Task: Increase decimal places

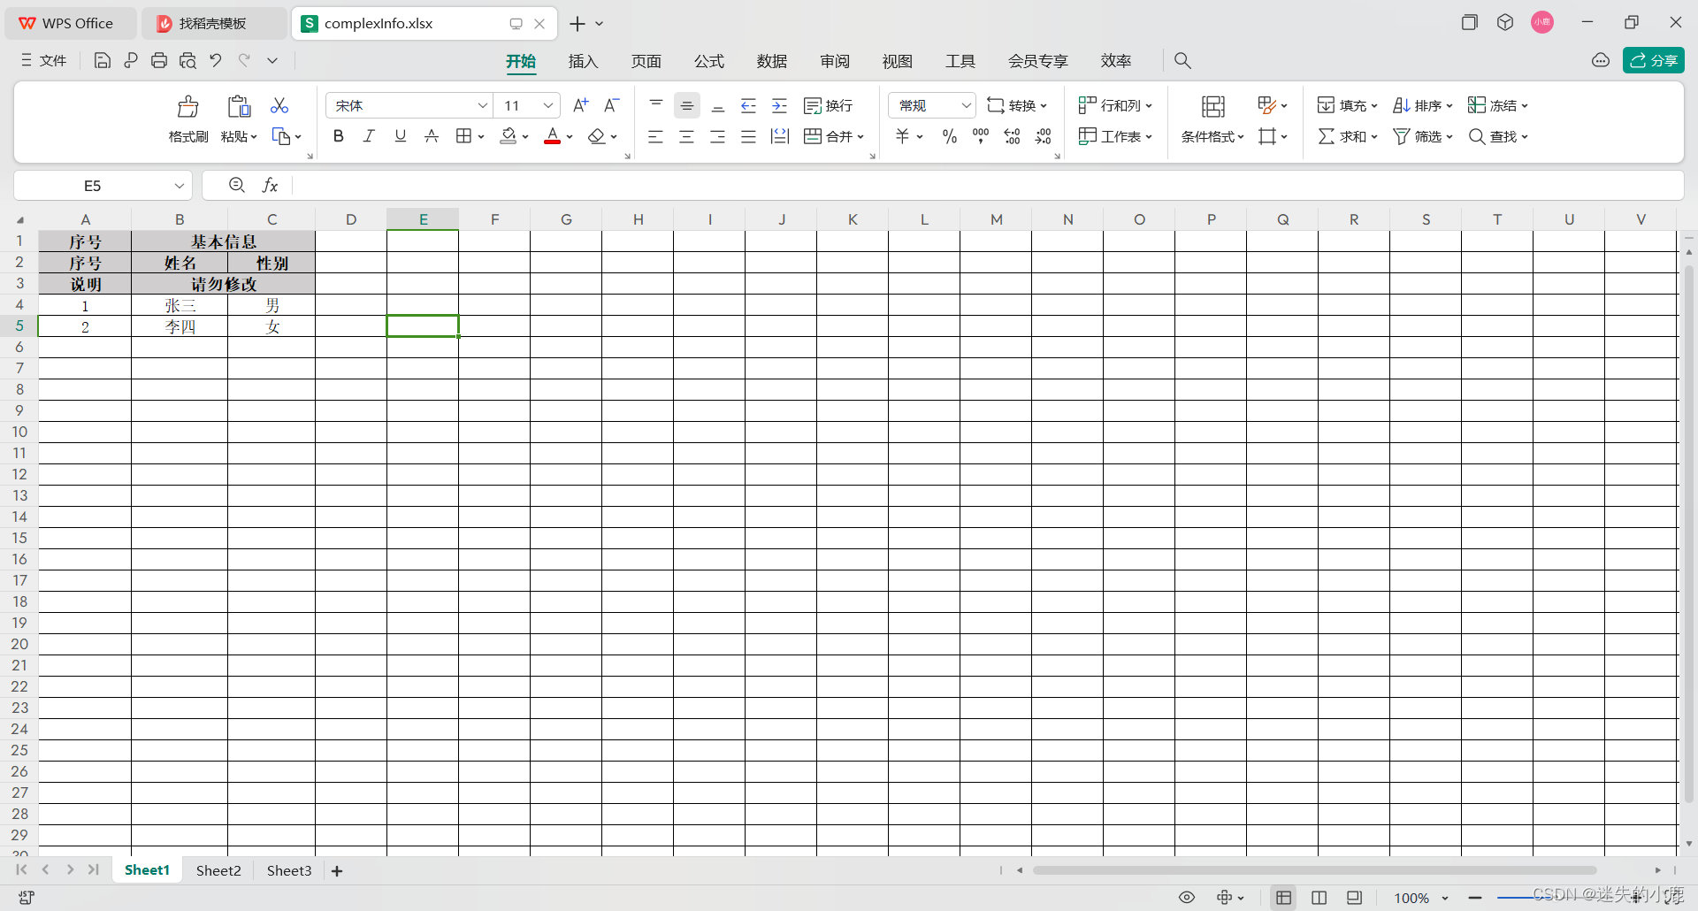Action: (1013, 136)
